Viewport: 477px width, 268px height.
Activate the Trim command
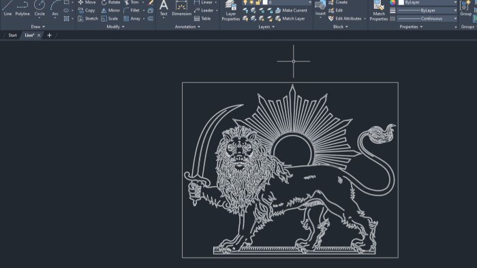pyautogui.click(x=132, y=3)
